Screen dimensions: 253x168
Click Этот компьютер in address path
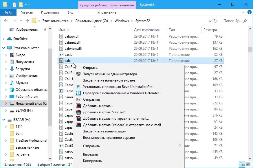(55, 21)
